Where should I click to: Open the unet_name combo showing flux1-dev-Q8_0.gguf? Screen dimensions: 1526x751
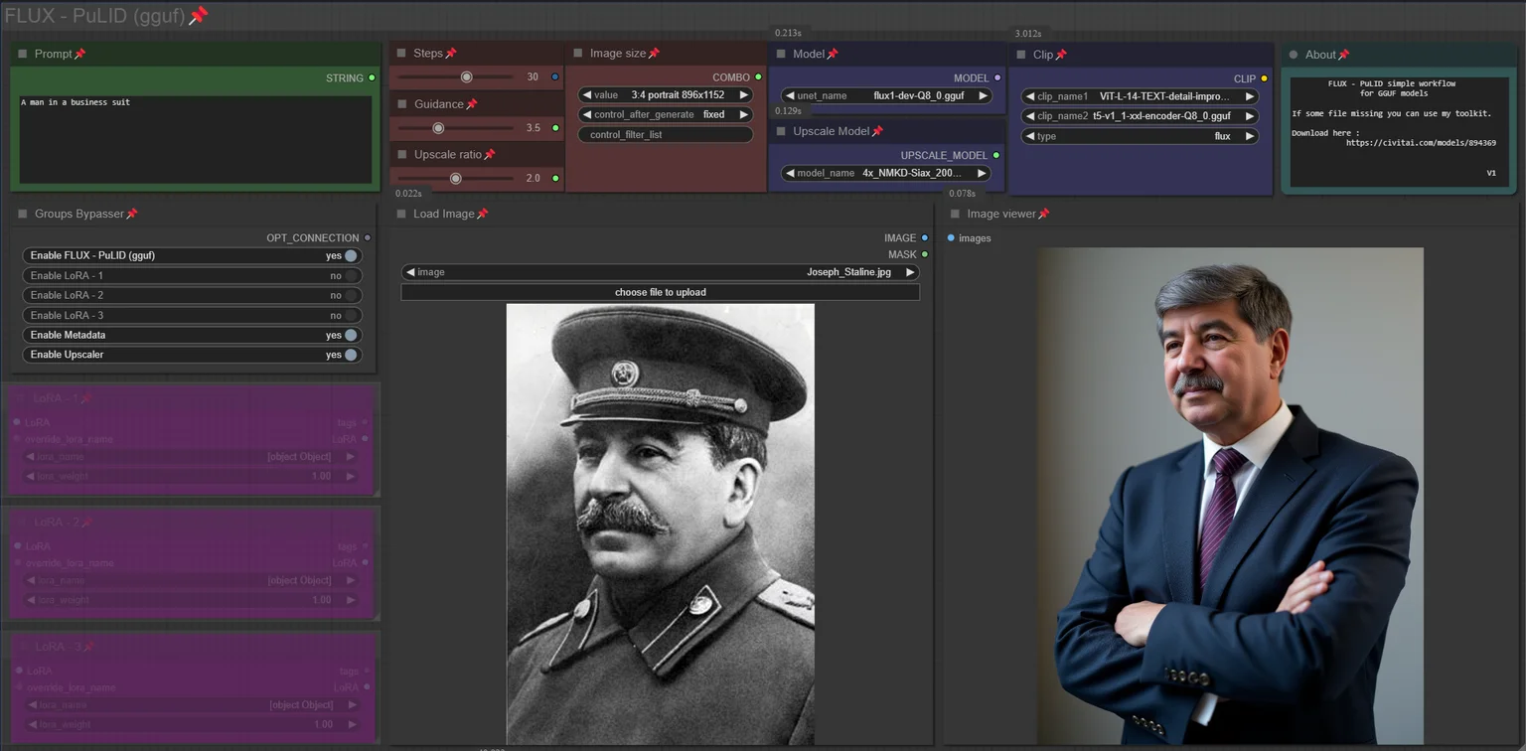[x=887, y=95]
